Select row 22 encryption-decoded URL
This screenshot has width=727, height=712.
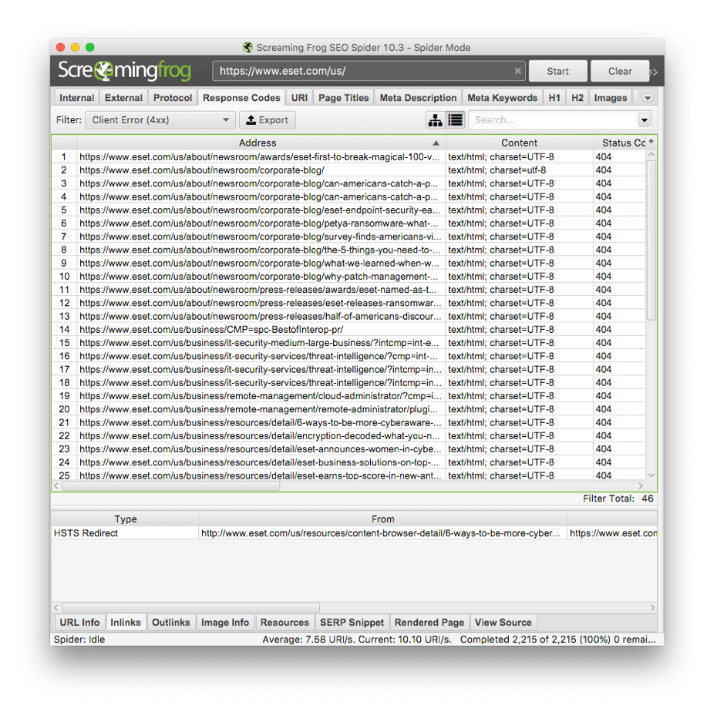tap(260, 435)
